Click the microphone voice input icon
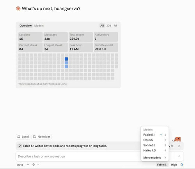The height and width of the screenshot is (169, 195). [34, 165]
